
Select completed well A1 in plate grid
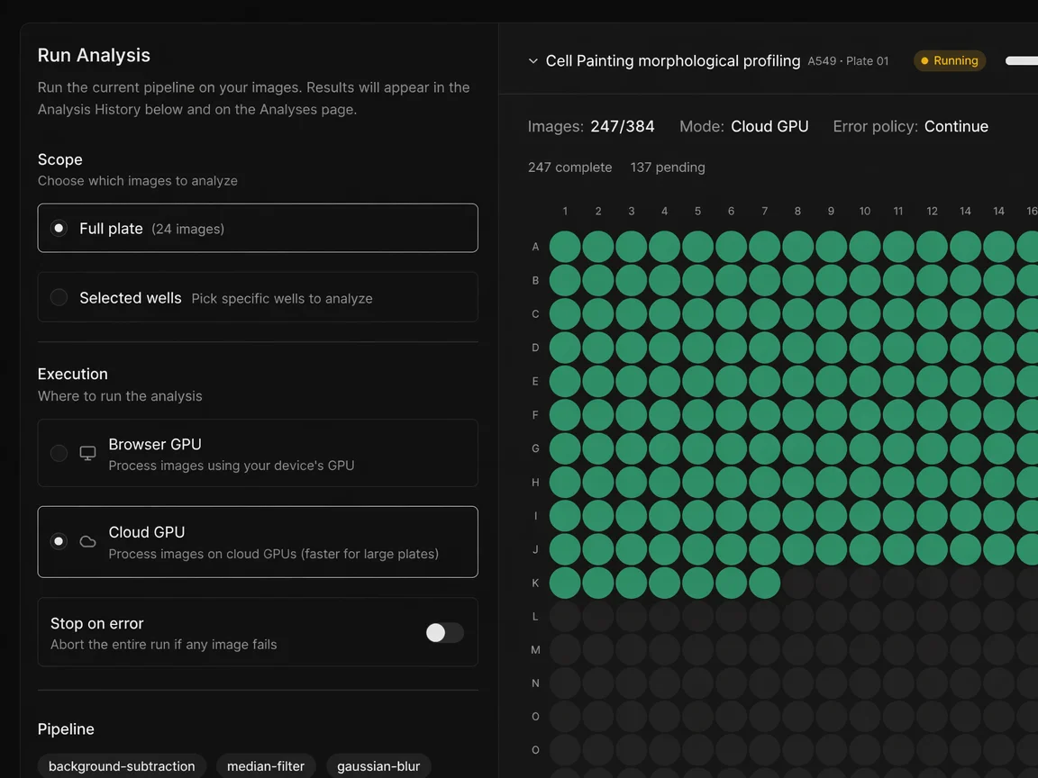coord(565,247)
